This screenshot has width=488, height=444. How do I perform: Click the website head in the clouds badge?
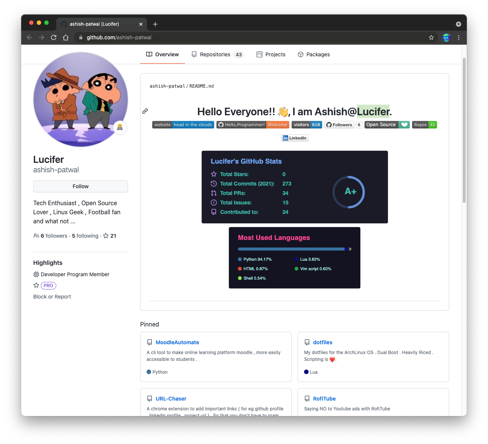[183, 125]
